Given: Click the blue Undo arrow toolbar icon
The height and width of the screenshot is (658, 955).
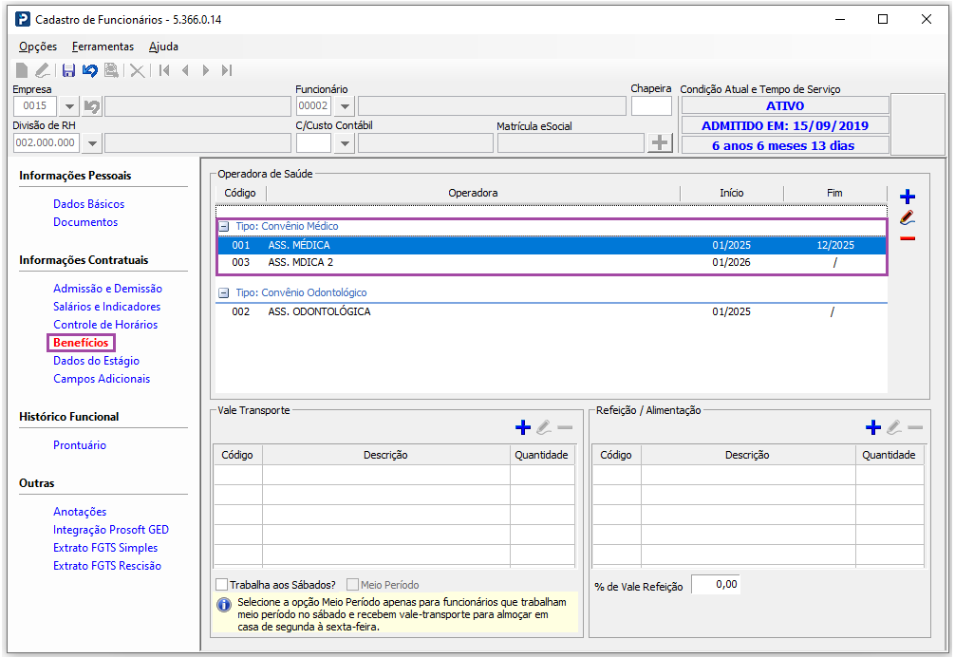Looking at the screenshot, I should click(90, 70).
